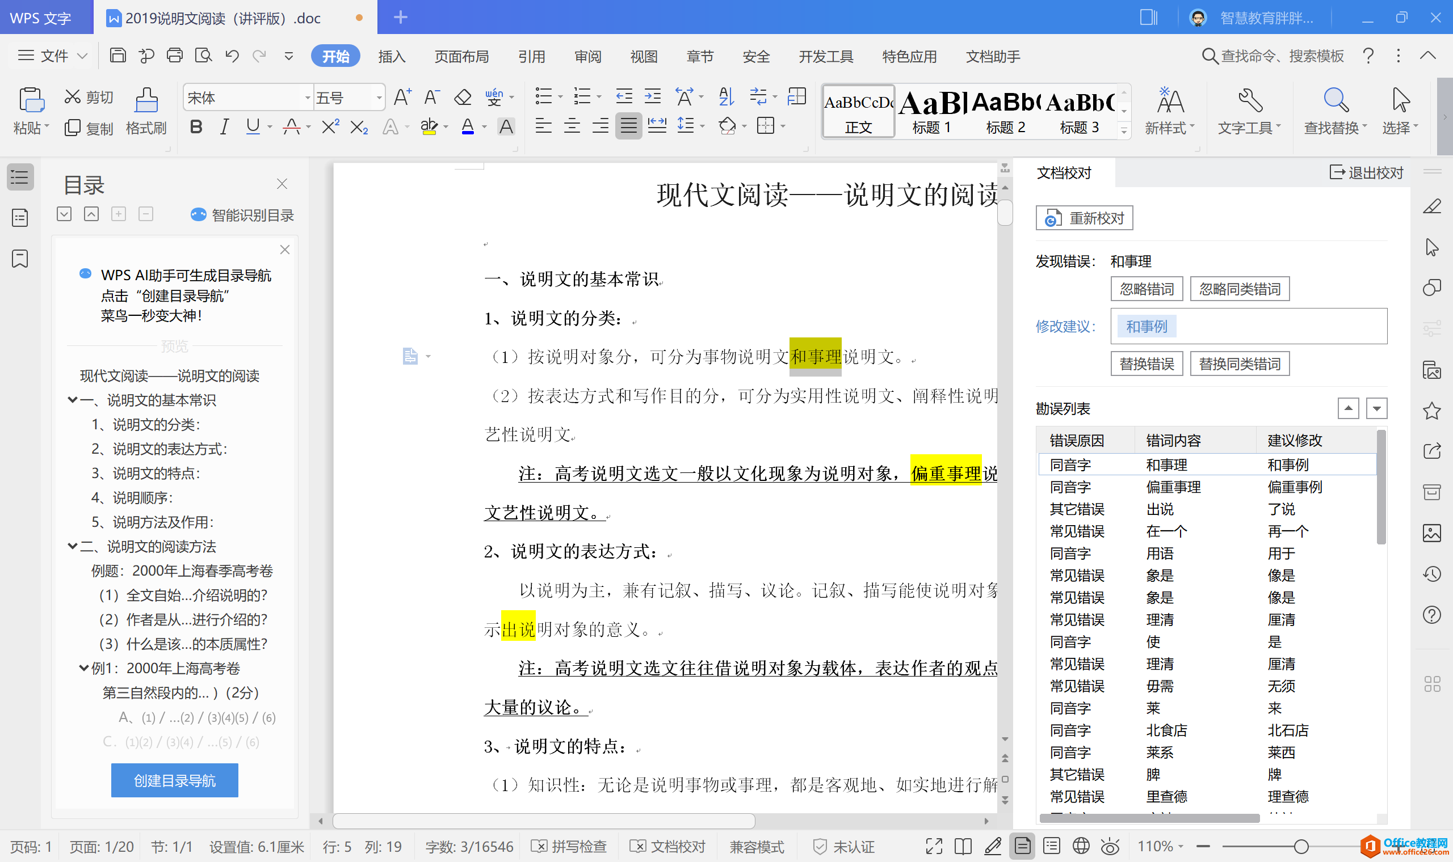Select the 正文 style from ribbon
1453x862 pixels.
coord(859,109)
